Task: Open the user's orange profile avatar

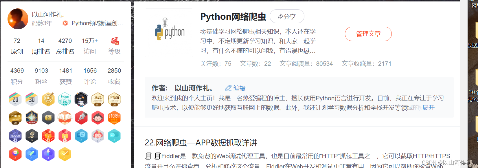Action: 18,19
